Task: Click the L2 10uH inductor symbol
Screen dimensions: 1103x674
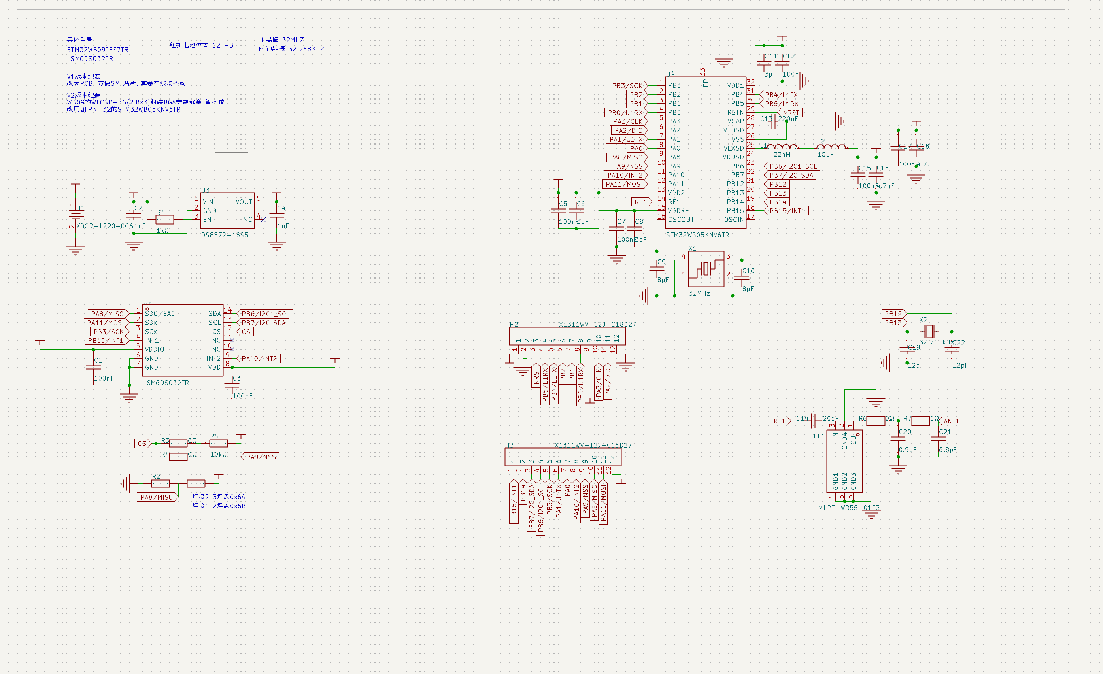Action: click(x=831, y=147)
